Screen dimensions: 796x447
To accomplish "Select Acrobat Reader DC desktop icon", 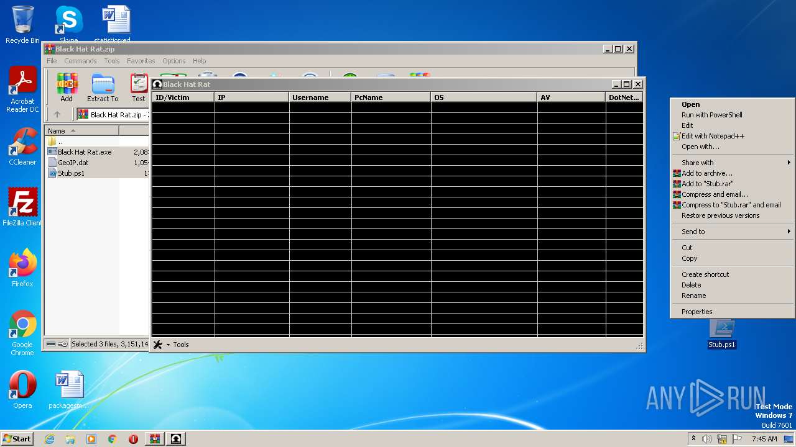I will tap(22, 90).
